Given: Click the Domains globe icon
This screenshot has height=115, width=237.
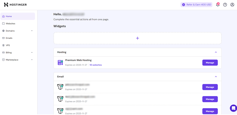Looking at the screenshot, I should [x=3, y=31].
